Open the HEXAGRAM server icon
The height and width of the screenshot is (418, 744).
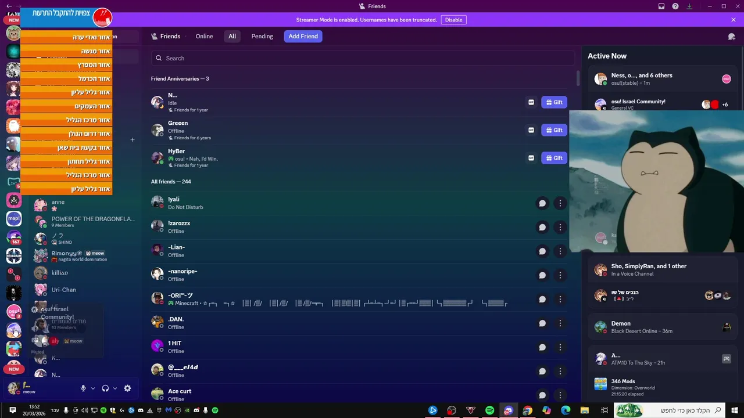[13, 255]
